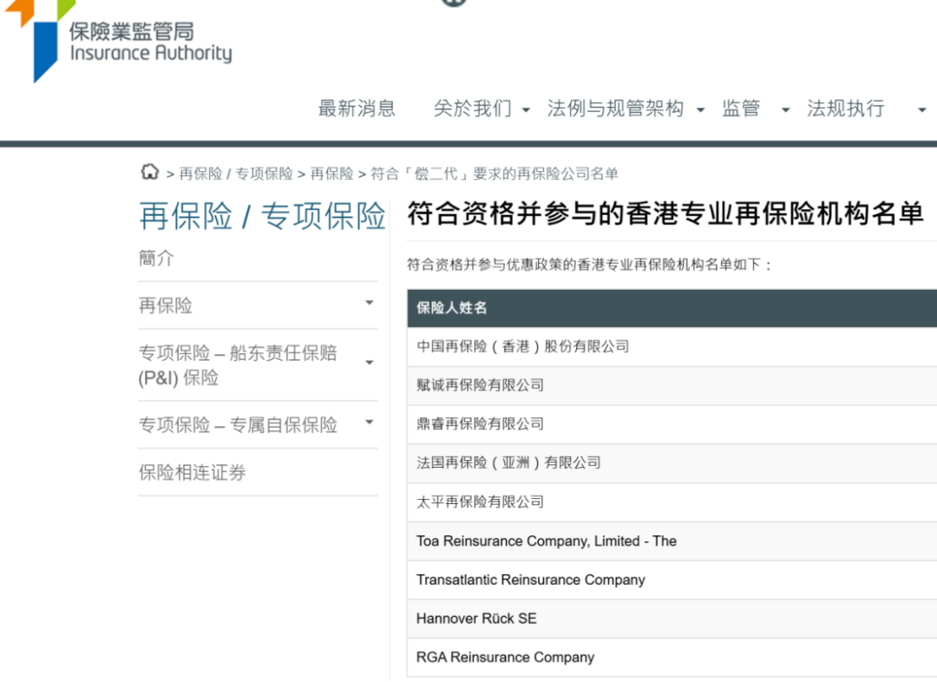Expand the 专属自保保险 sidebar section arrow

pos(369,423)
